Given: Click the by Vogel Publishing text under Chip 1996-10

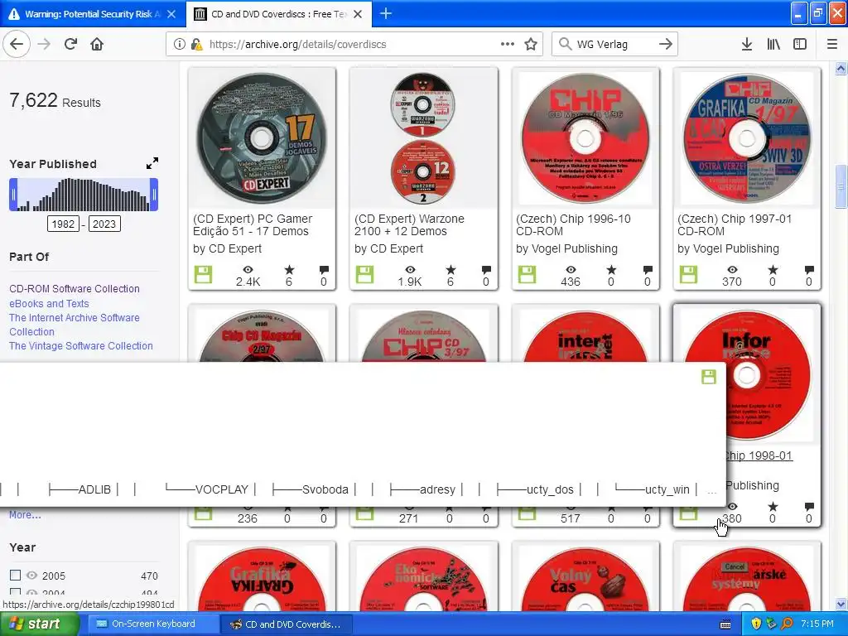Looking at the screenshot, I should (566, 248).
